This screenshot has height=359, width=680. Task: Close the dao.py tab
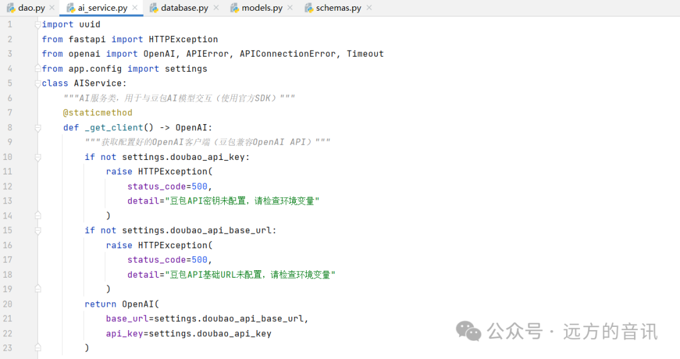coord(52,8)
